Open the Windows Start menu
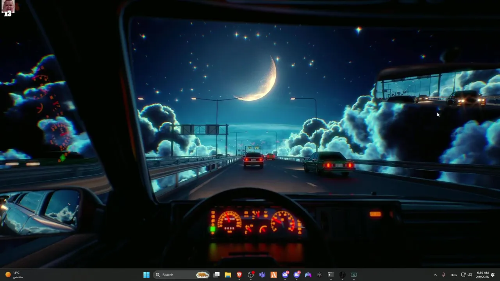Image resolution: width=500 pixels, height=281 pixels. tap(146, 275)
